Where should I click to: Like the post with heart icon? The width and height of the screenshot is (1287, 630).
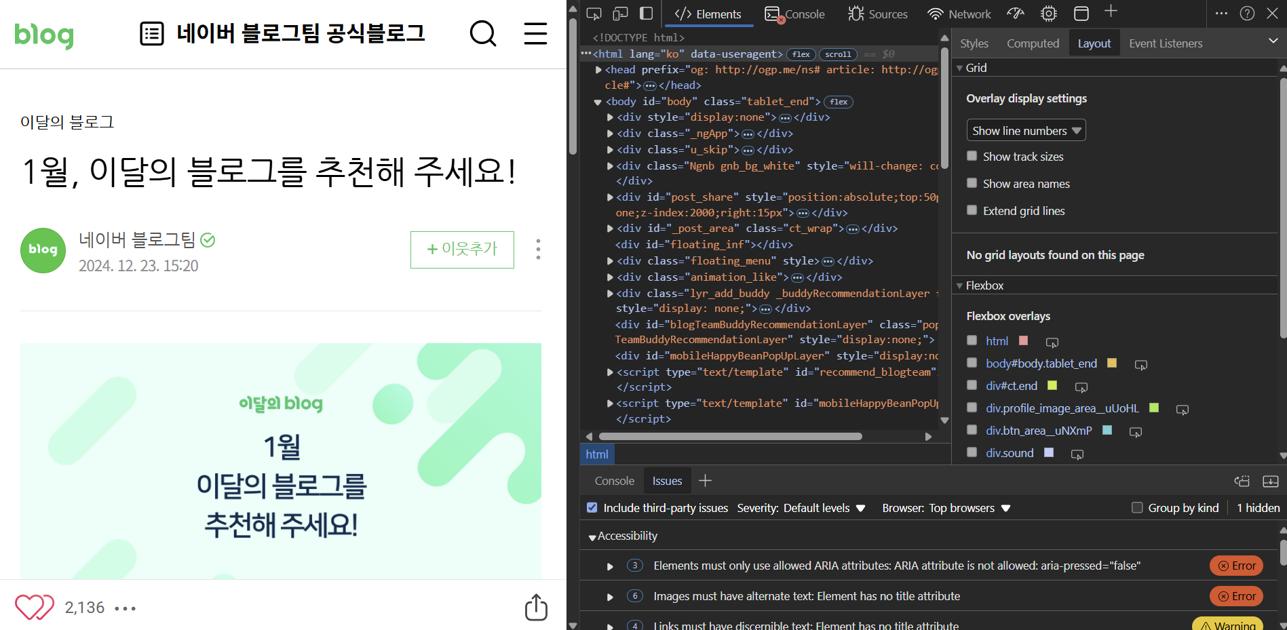pos(35,607)
